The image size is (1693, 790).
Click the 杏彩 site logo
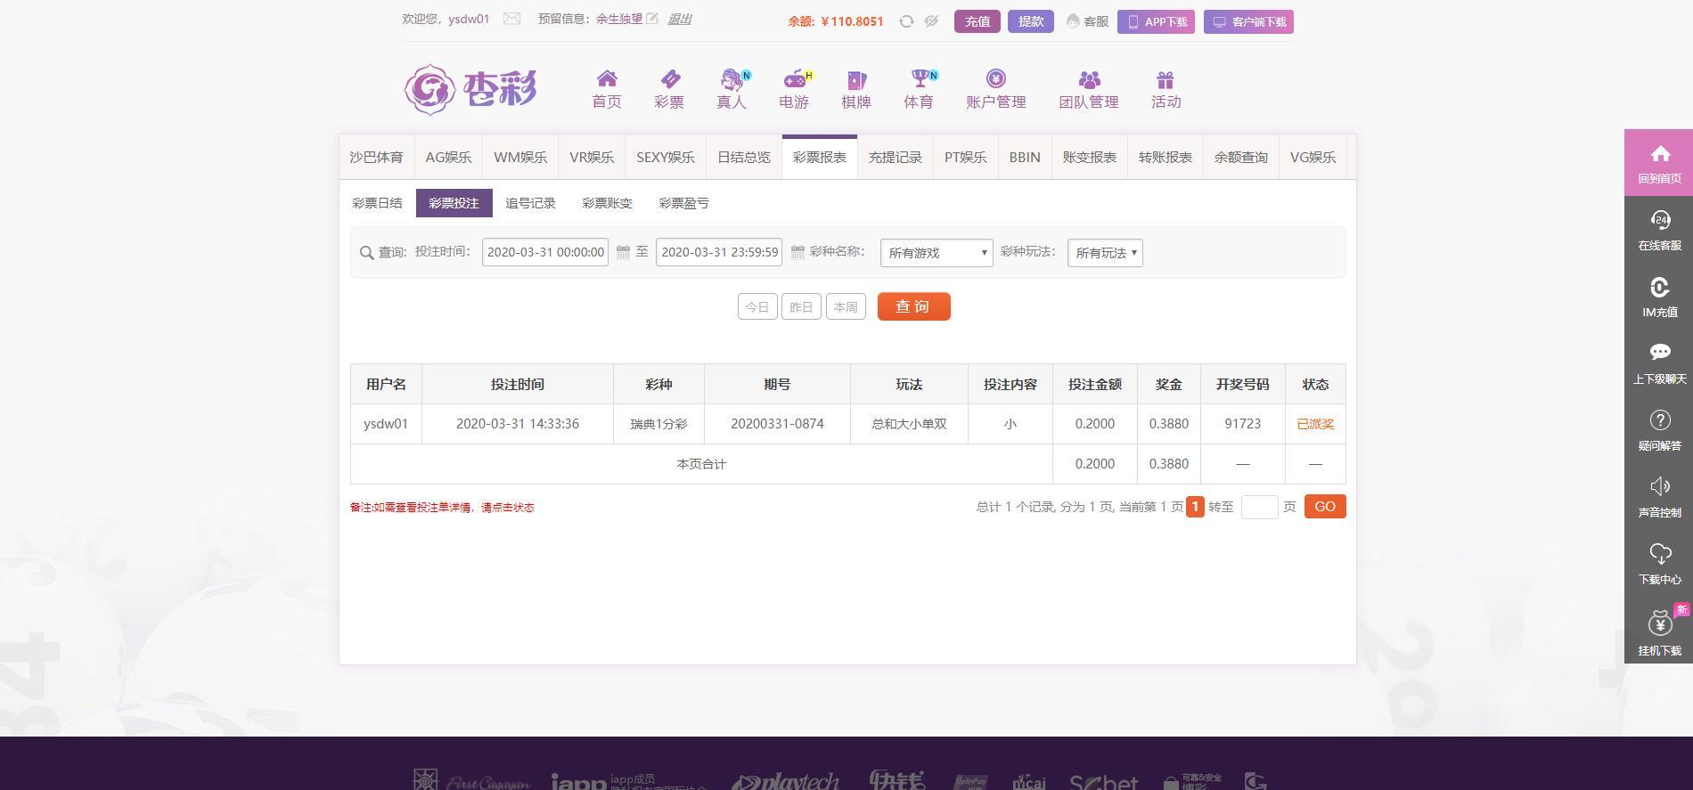pos(470,89)
